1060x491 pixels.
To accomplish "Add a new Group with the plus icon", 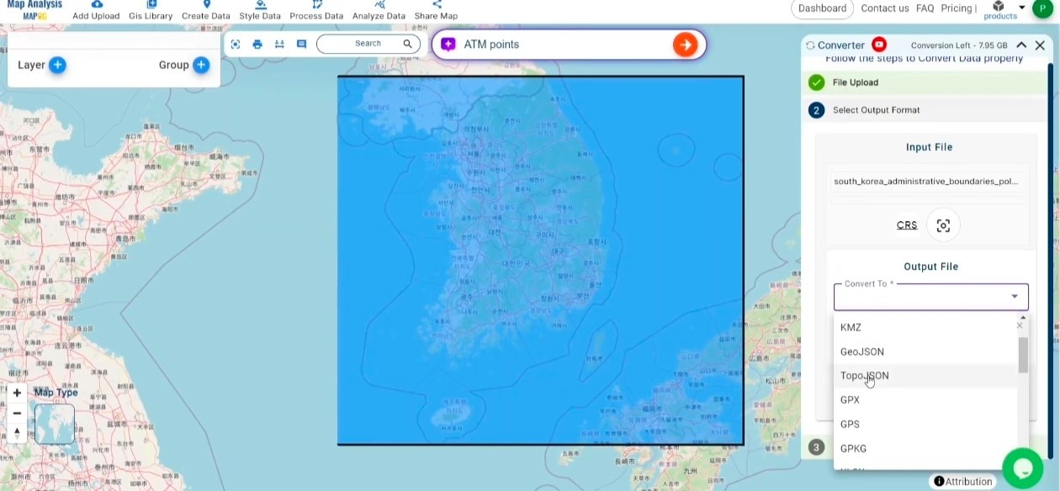I will 200,65.
